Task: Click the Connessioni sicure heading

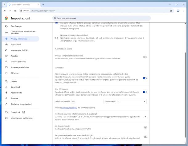Action: pos(64,49)
